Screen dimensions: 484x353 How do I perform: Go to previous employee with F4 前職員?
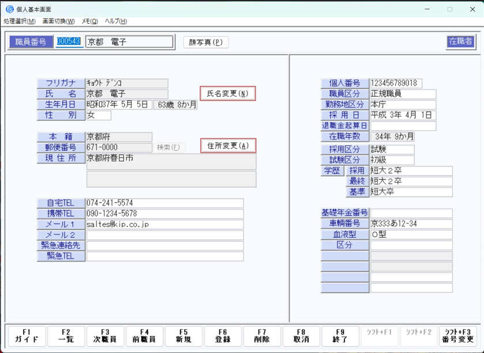pos(144,336)
